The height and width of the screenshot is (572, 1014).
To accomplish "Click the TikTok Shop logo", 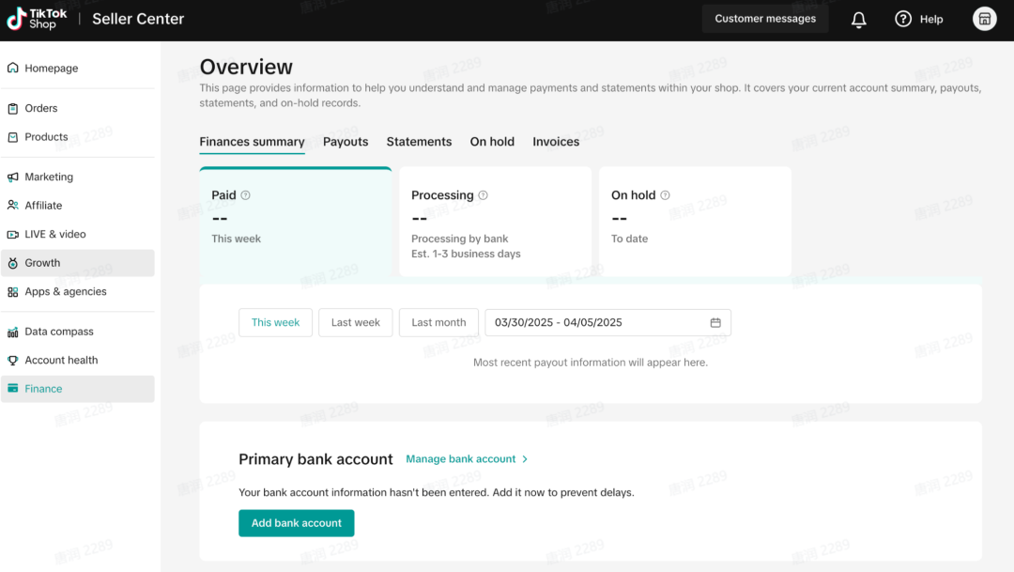I will pyautogui.click(x=38, y=19).
